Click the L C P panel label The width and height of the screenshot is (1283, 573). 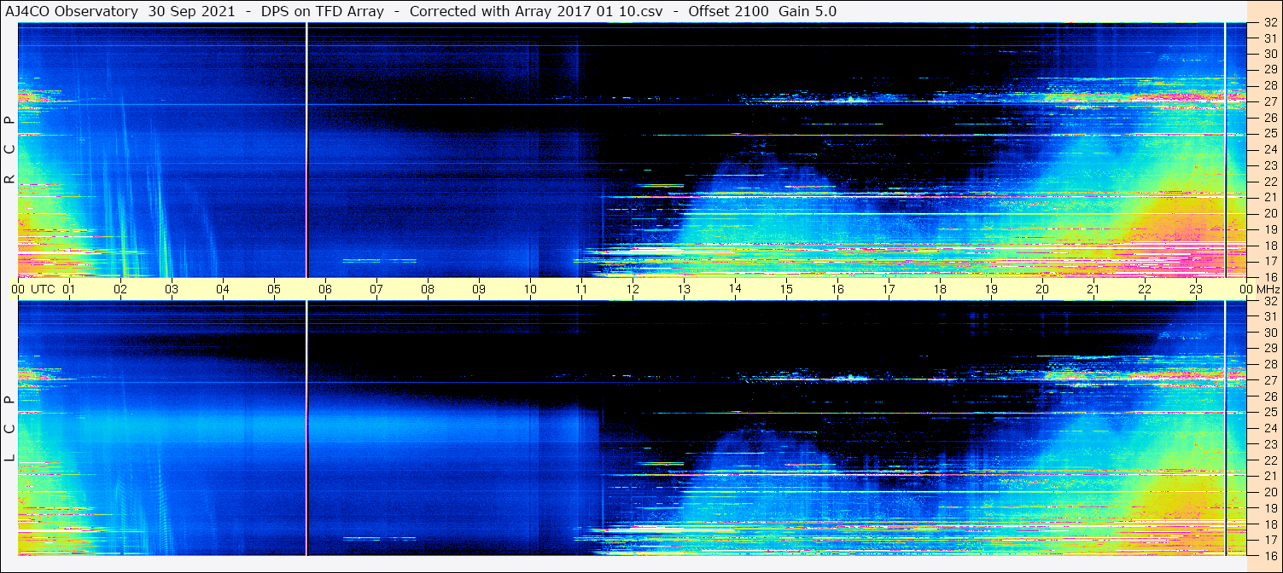click(9, 429)
